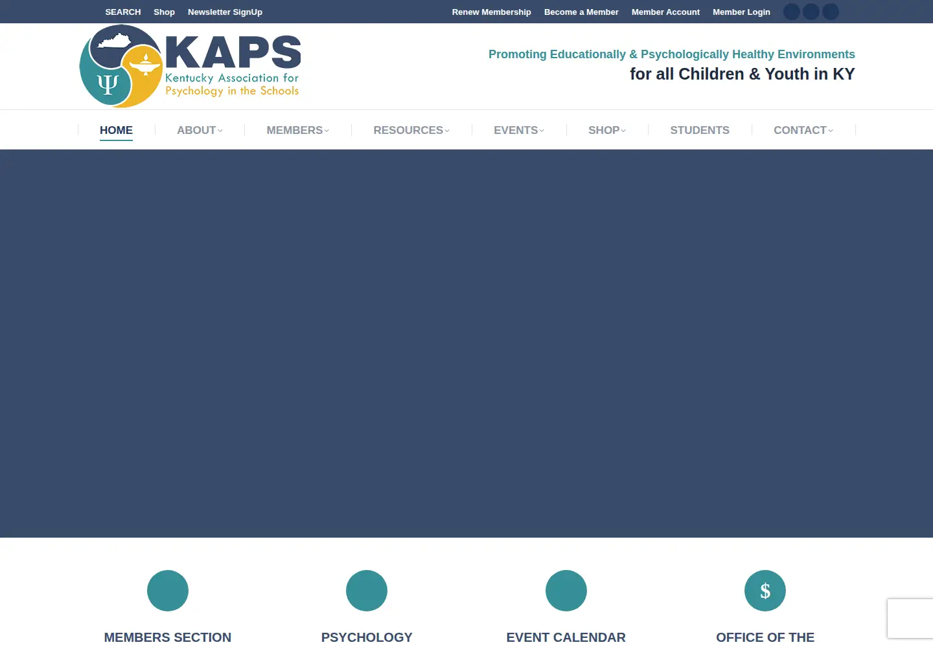Click the Renew Membership link
Image resolution: width=933 pixels, height=647 pixels.
[492, 12]
